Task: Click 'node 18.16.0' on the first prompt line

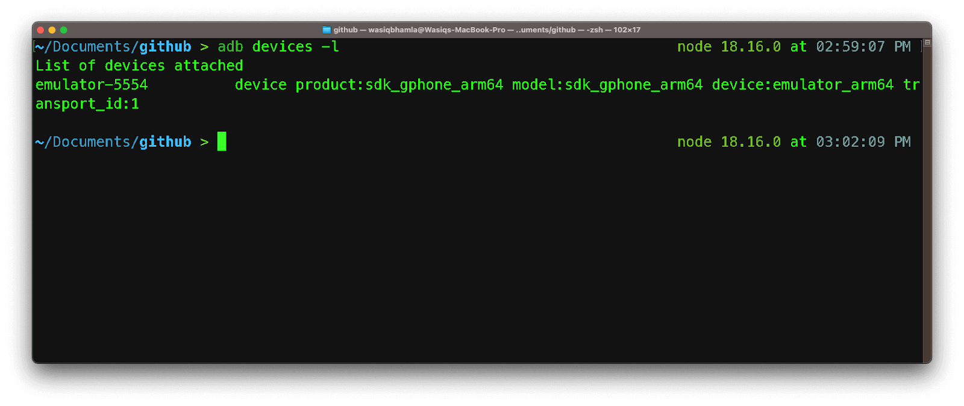Action: point(728,47)
